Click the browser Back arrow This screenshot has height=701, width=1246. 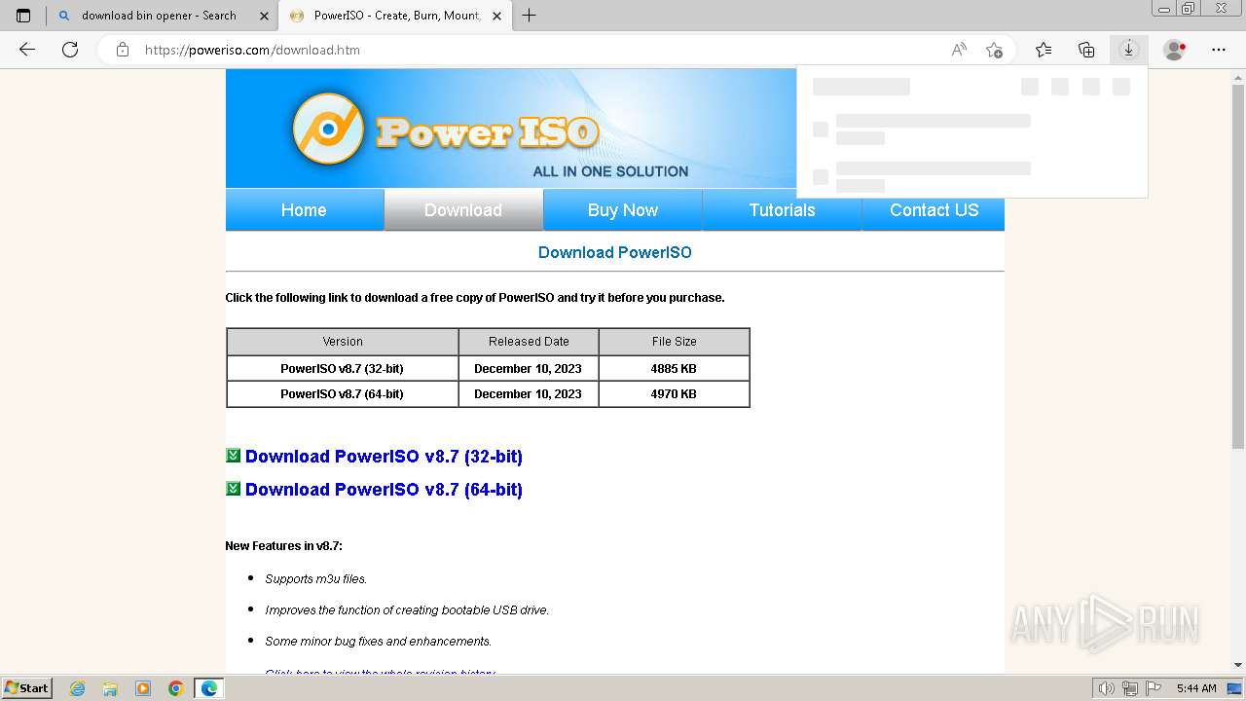(27, 50)
